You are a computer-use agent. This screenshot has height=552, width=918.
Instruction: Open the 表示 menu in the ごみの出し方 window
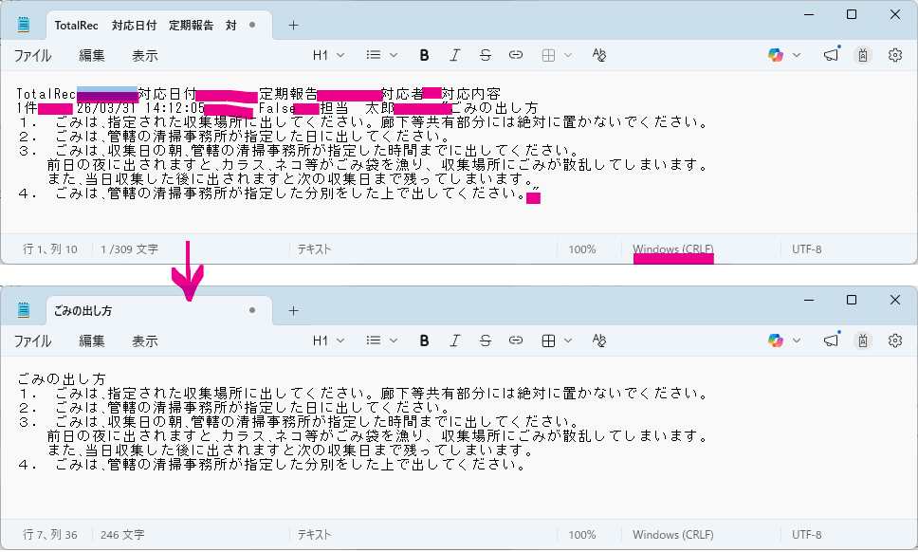click(144, 340)
